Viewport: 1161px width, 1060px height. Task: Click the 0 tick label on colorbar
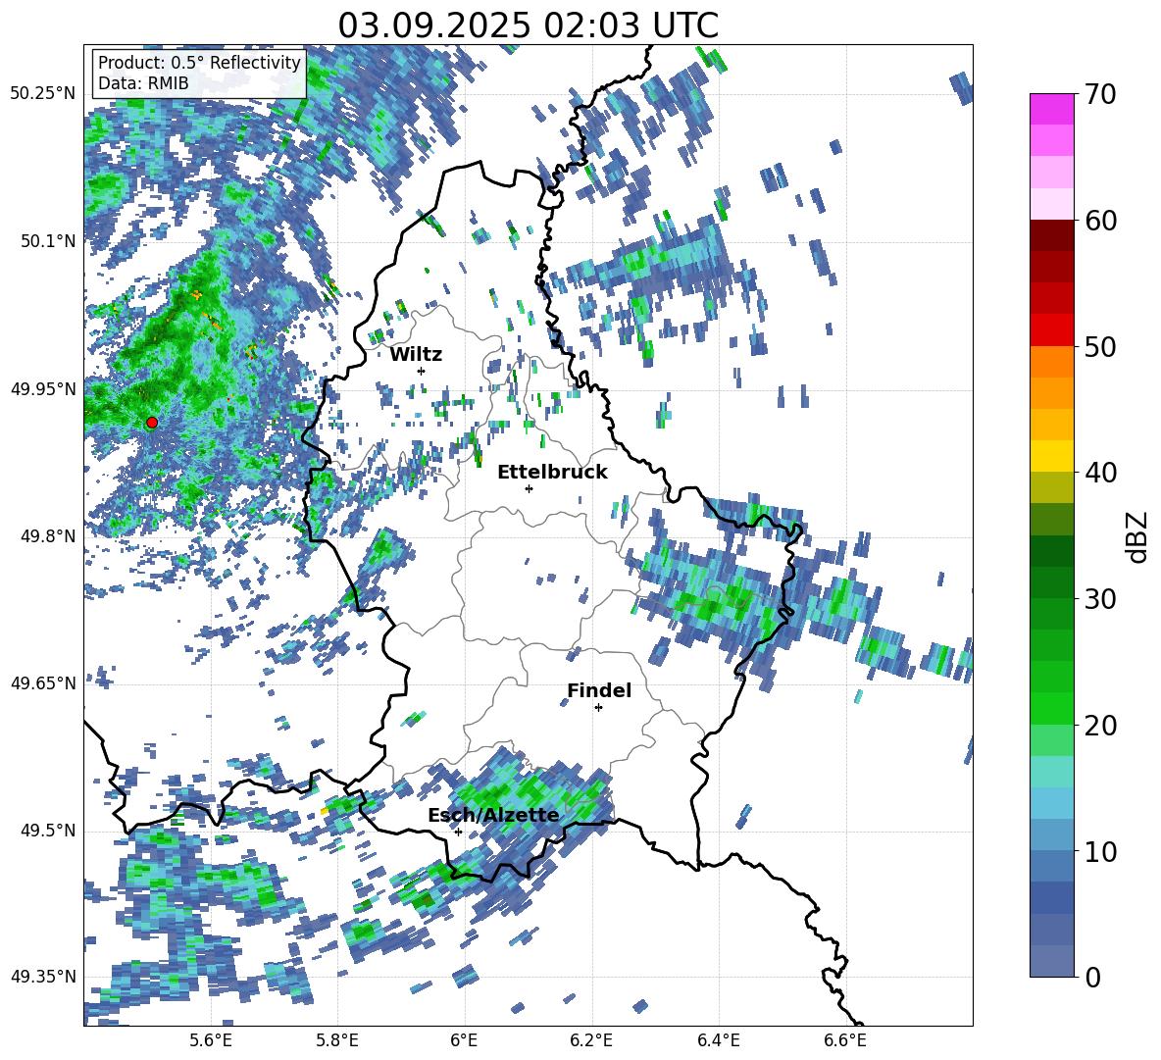tap(1091, 977)
